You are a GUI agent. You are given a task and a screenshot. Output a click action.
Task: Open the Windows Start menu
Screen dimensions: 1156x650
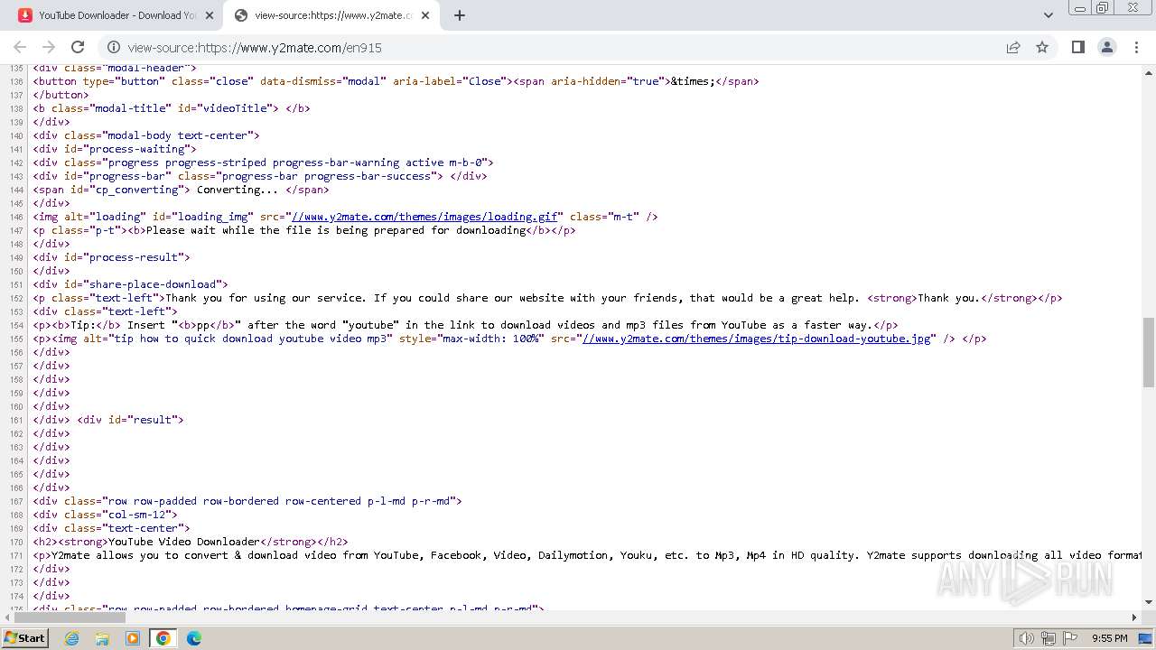[24, 637]
